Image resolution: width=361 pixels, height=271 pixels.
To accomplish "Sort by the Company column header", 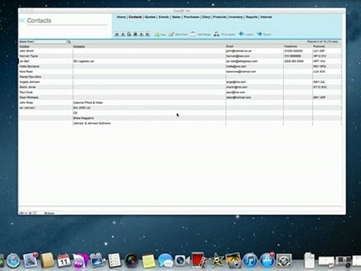I will pyautogui.click(x=79, y=47).
